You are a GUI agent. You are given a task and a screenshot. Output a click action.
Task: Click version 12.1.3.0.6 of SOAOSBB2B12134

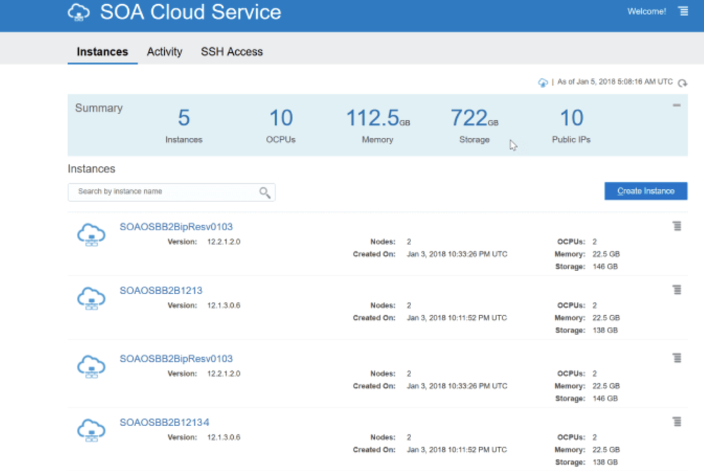click(224, 437)
